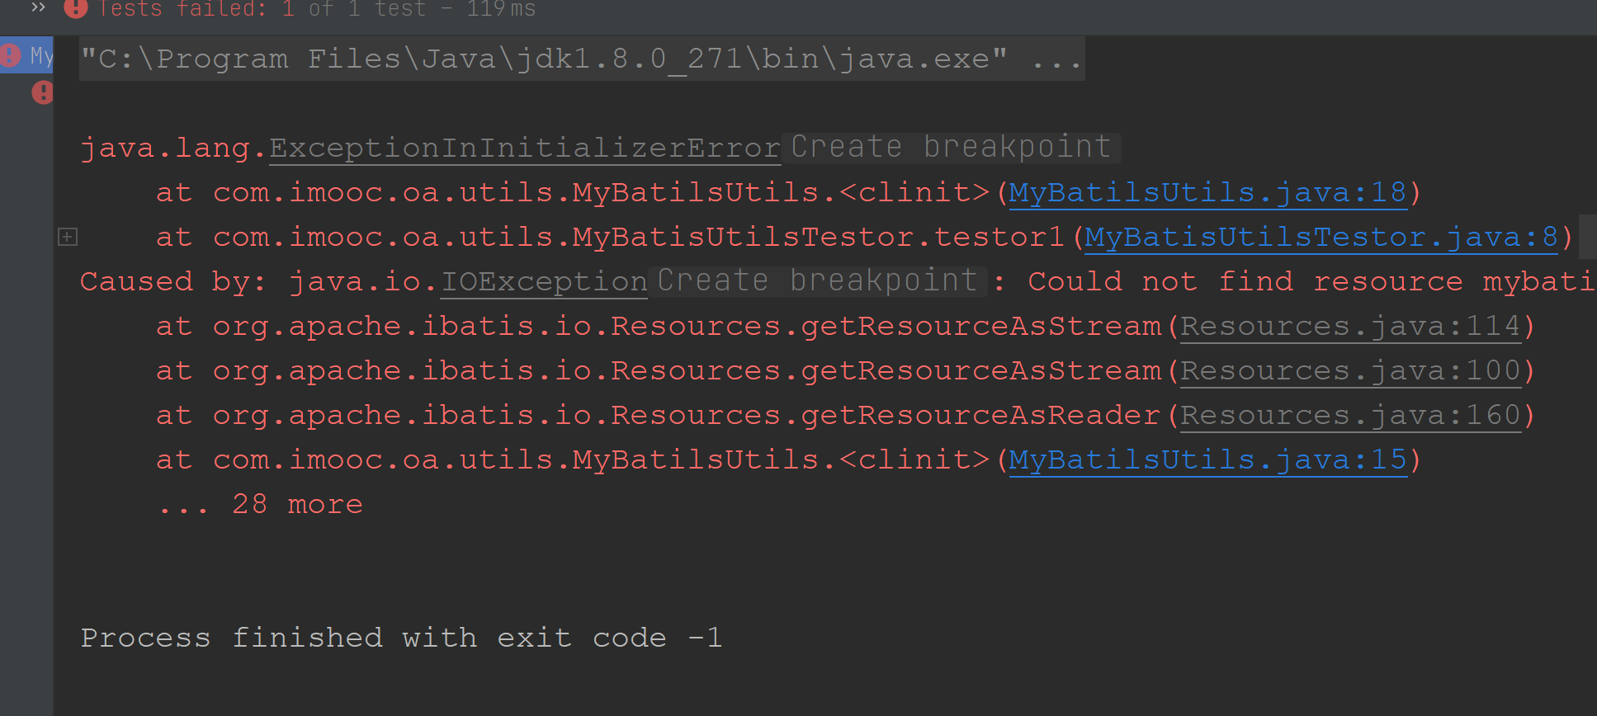Click the ExceptionInInitializerError class name
The height and width of the screenshot is (716, 1597).
[x=525, y=148]
